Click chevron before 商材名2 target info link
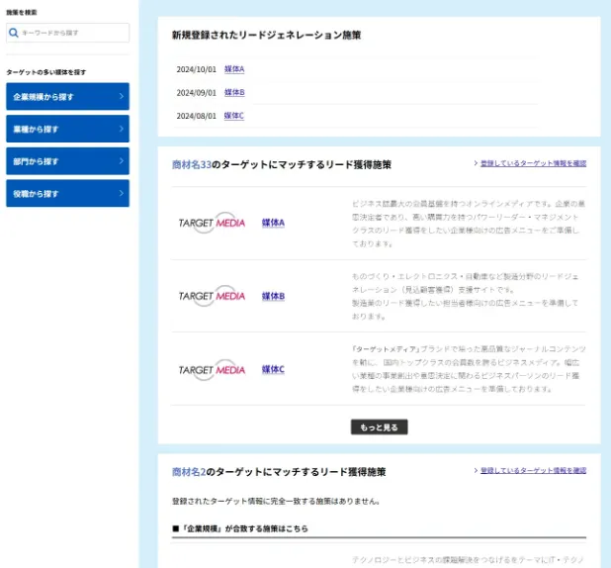This screenshot has height=568, width=611. coord(476,470)
